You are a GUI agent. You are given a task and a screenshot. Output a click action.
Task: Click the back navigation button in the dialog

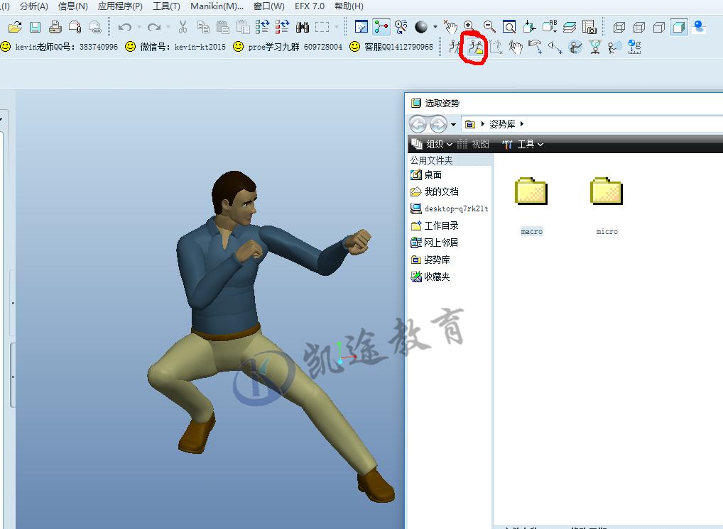pos(418,123)
